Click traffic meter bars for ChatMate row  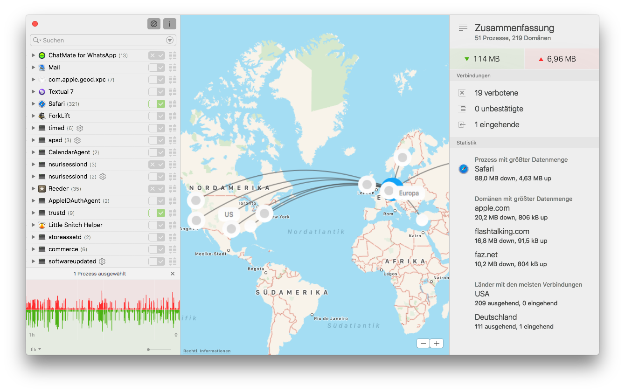173,55
